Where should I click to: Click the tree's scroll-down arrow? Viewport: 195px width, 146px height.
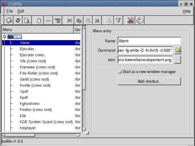(x=84, y=130)
